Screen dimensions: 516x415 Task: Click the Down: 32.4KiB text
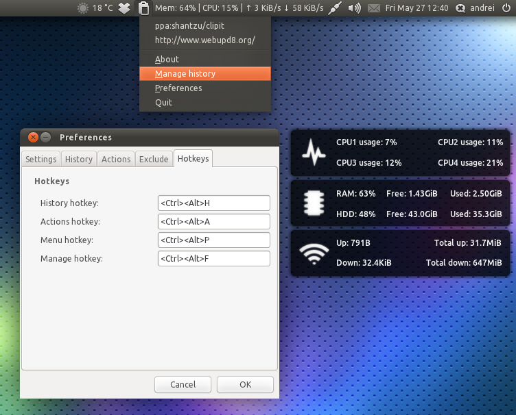tap(364, 263)
